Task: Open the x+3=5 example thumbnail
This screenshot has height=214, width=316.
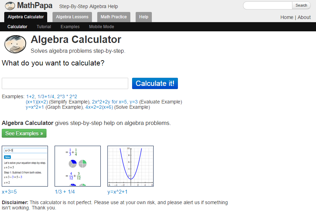Action: (25, 166)
